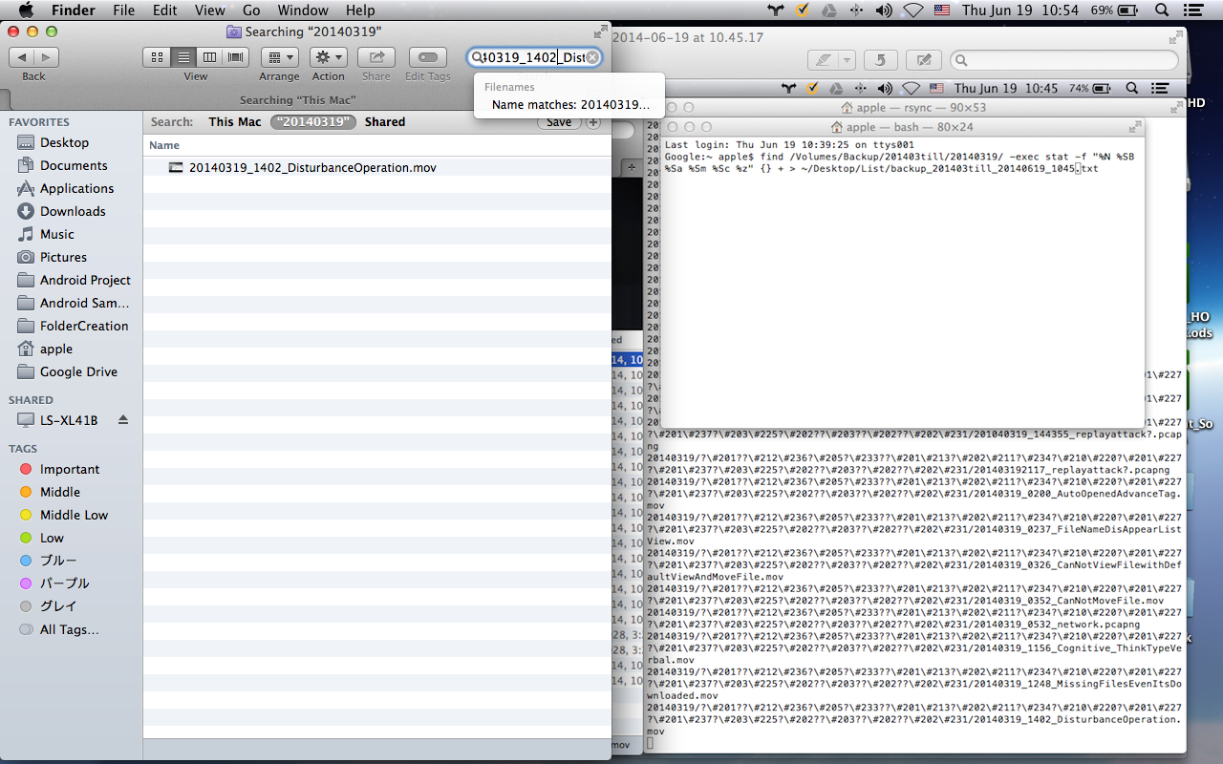This screenshot has width=1223, height=764.
Task: Switch Finder to list view
Action: [x=183, y=57]
